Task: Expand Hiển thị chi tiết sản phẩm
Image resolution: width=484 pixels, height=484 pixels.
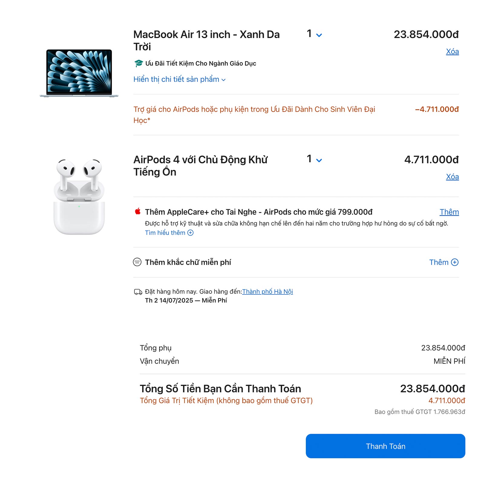Action: pos(179,79)
